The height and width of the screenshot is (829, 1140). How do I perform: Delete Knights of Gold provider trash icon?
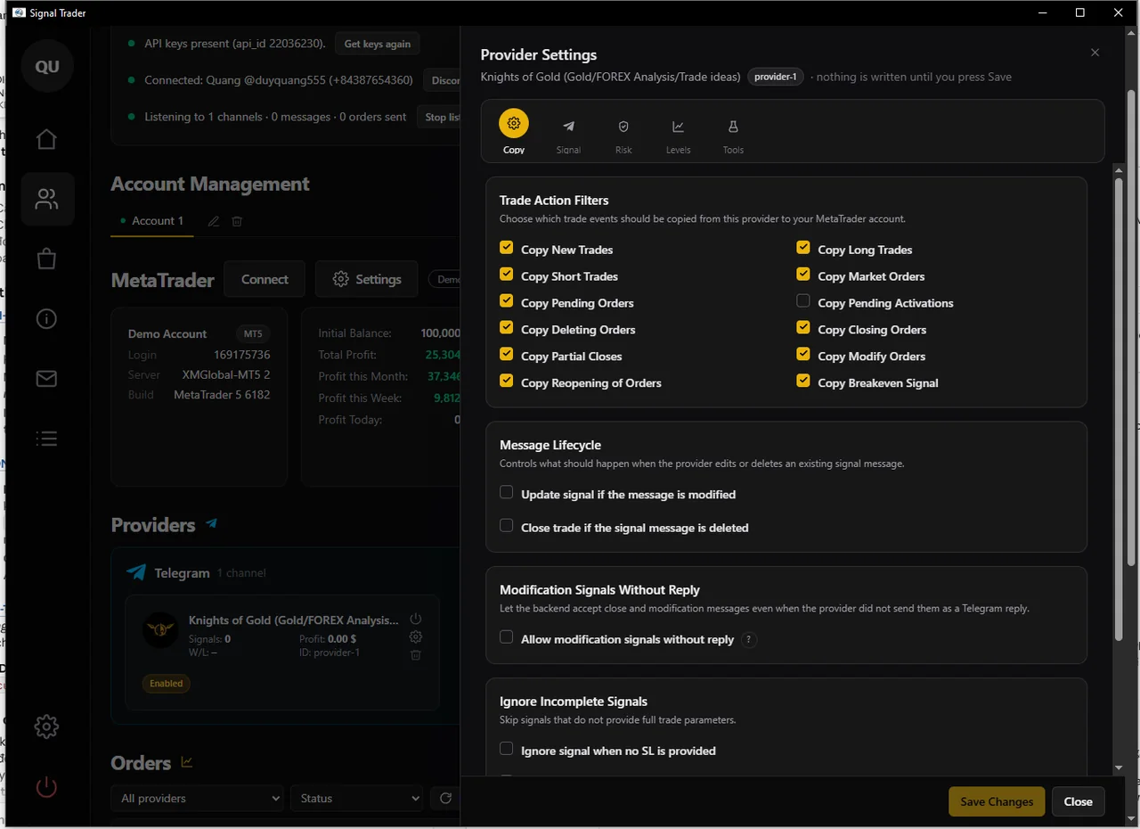[415, 655]
